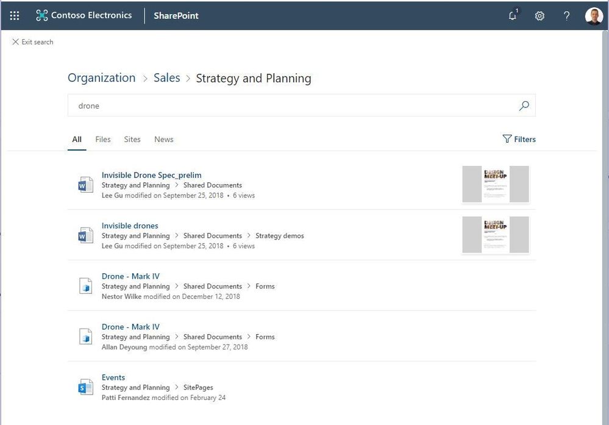
Task: Switch to the Files tab
Action: coord(102,139)
